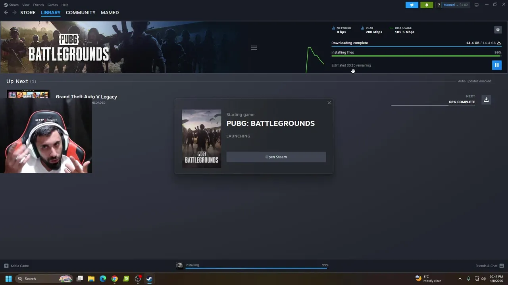Click the PUBG cover art in dialog
508x285 pixels.
[x=202, y=139]
